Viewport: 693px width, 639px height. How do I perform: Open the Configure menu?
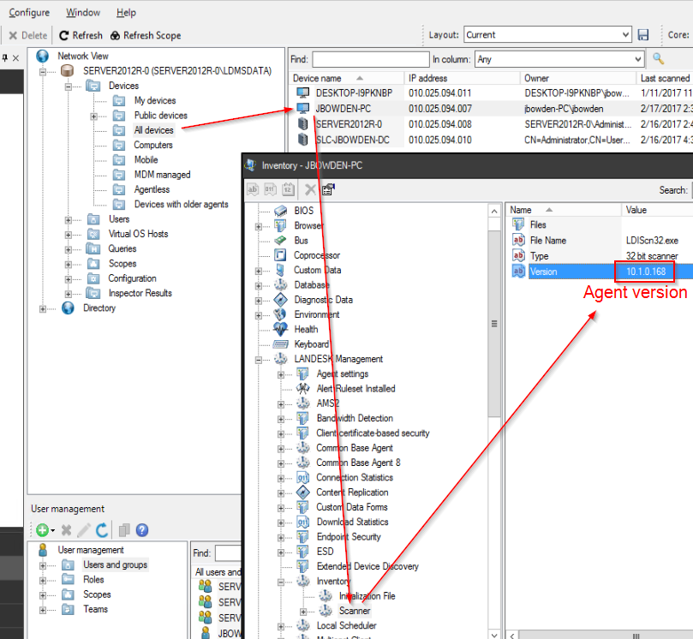click(x=29, y=12)
